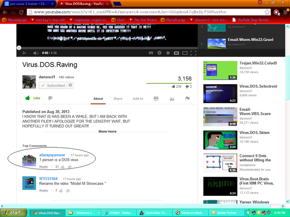Switch player to small size
Screen dimensions: 290x217
(176, 53)
